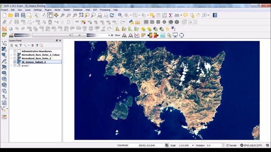Open the text annotation dropdown arrow
The image size is (271, 152).
click(x=208, y=15)
